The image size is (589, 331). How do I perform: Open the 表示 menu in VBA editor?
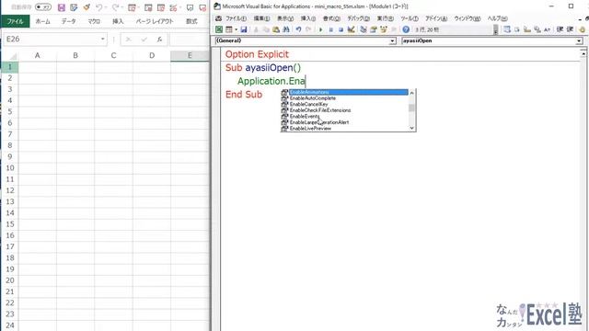[285, 18]
